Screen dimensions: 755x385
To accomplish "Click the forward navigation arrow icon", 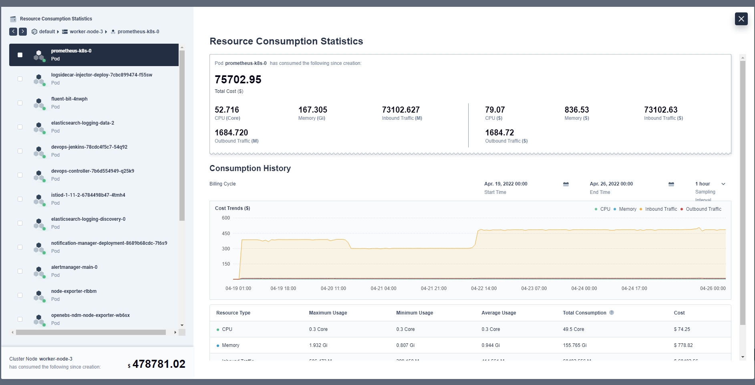I will tap(23, 32).
